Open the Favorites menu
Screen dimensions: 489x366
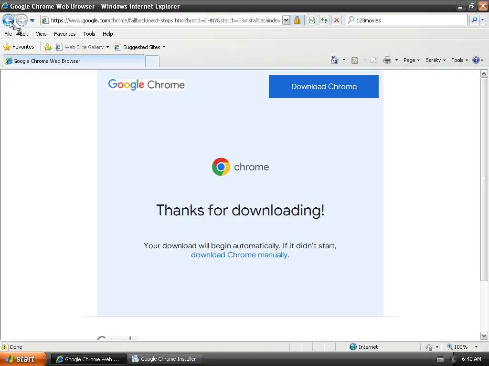tap(64, 34)
